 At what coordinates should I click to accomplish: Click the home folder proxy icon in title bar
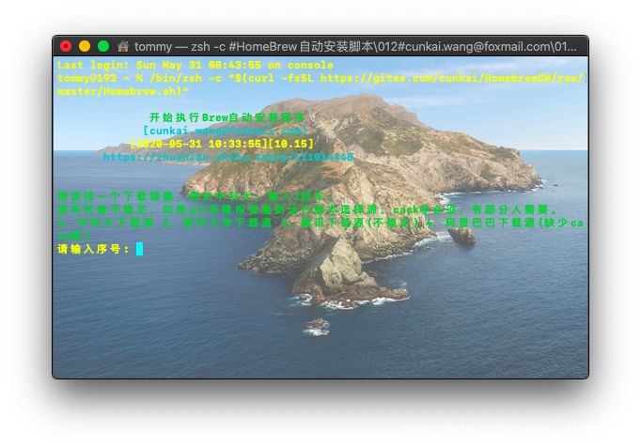pos(122,46)
